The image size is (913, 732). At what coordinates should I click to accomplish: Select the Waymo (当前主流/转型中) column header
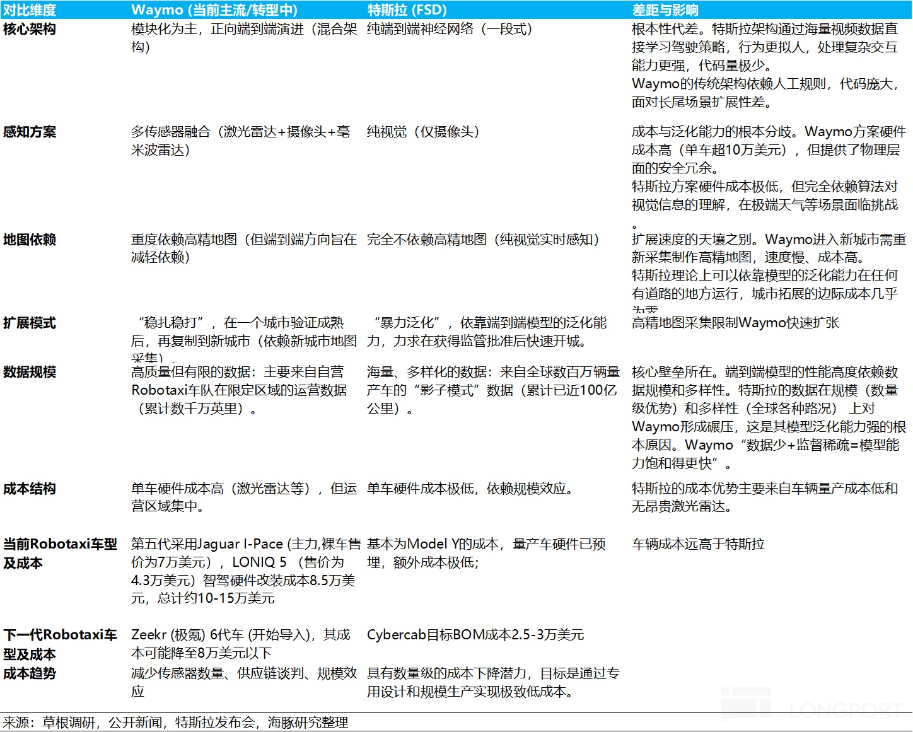[214, 10]
